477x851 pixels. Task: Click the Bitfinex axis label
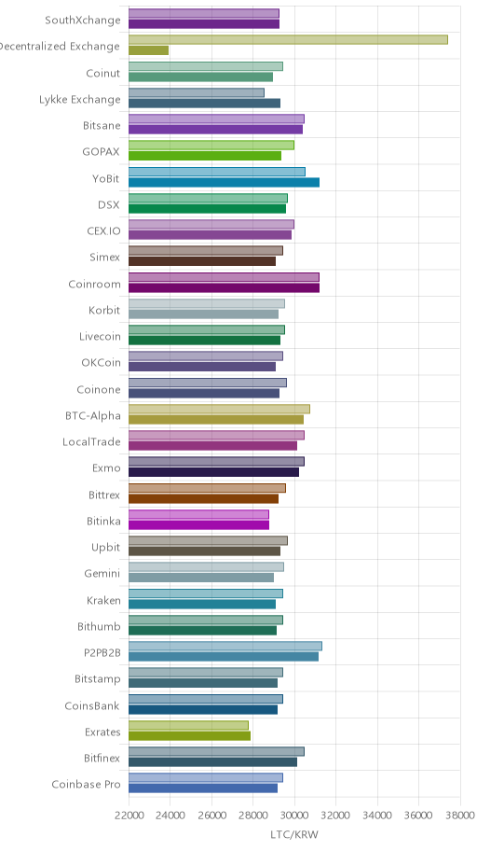102,759
